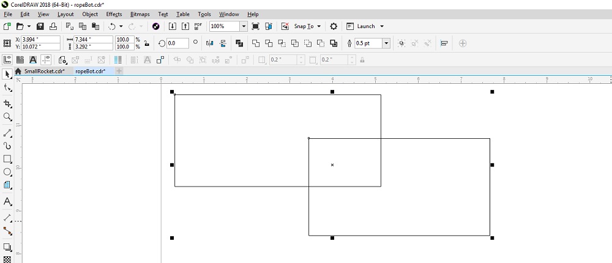Open outline width 0.5 pt dropdown
Viewport: 612px width, 263px height.
(x=386, y=43)
